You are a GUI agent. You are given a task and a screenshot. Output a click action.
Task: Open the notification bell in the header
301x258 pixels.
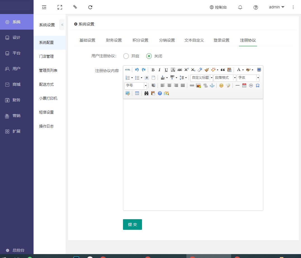tap(240, 7)
